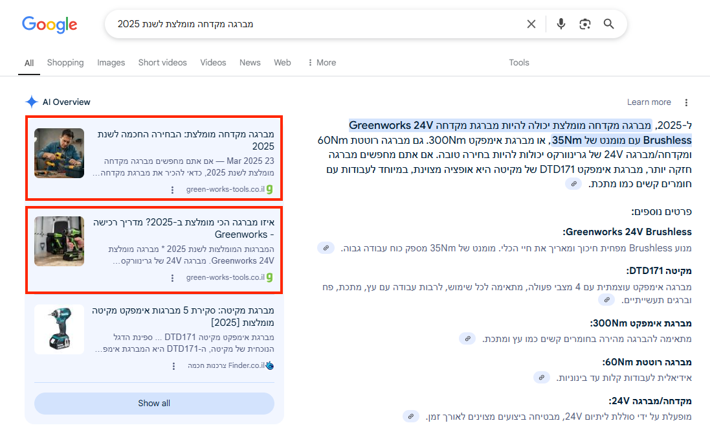
Task: Click the heading 'מברגת אימפקט 300Nm:'
Action: pos(641,323)
